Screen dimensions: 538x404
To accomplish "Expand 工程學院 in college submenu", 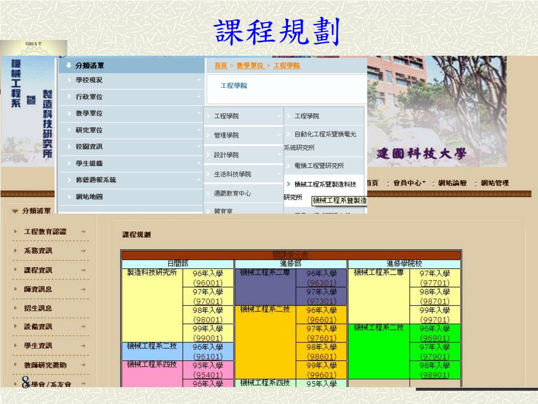I will 244,116.
